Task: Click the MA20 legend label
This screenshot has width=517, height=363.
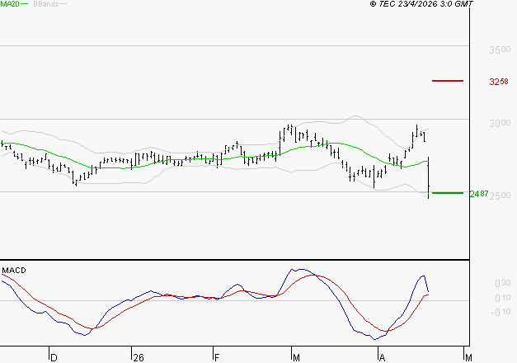Action: click(x=10, y=4)
